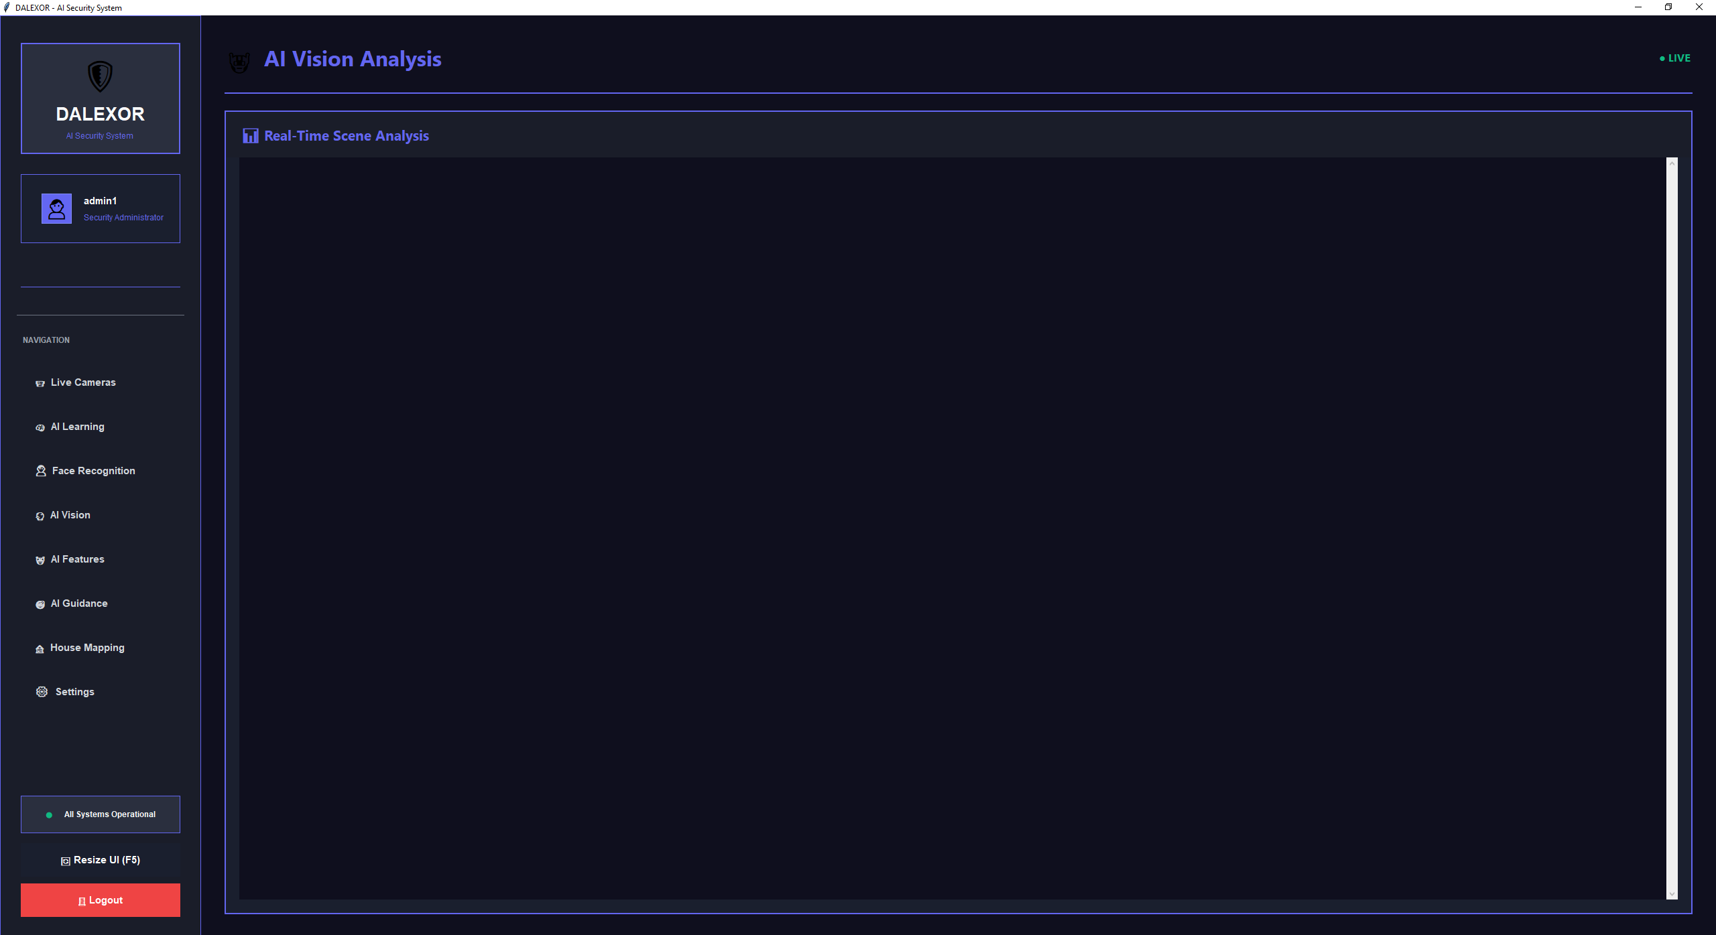Click the green LIVE status indicator
This screenshot has height=935, width=1716.
pos(1674,58)
